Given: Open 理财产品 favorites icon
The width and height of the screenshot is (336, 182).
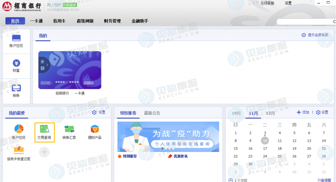Looking at the screenshot, I should coord(94,132).
